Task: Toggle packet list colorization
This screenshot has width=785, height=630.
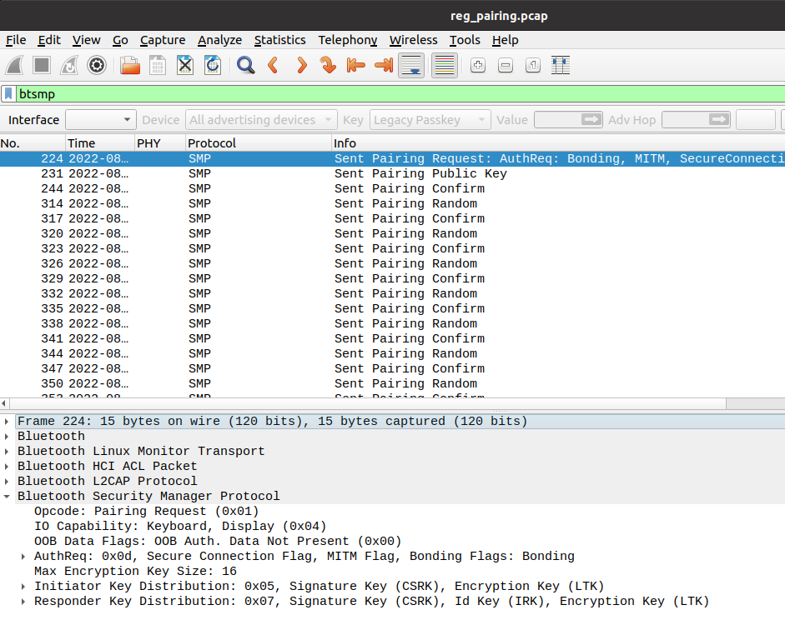Action: (x=445, y=65)
